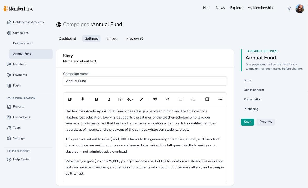Toggle the light/dark theme sun icon
308x188 pixels.
pos(289,9)
